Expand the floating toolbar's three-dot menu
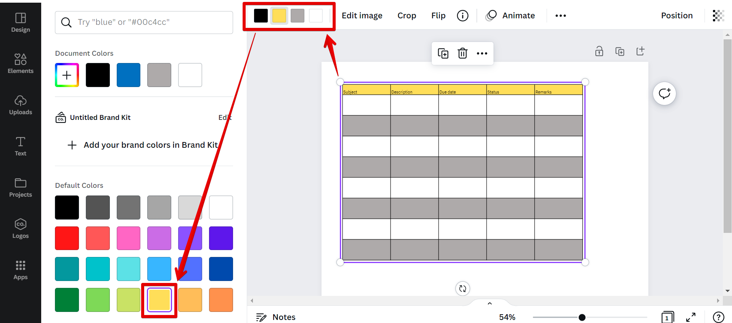The height and width of the screenshot is (323, 732). pos(482,53)
